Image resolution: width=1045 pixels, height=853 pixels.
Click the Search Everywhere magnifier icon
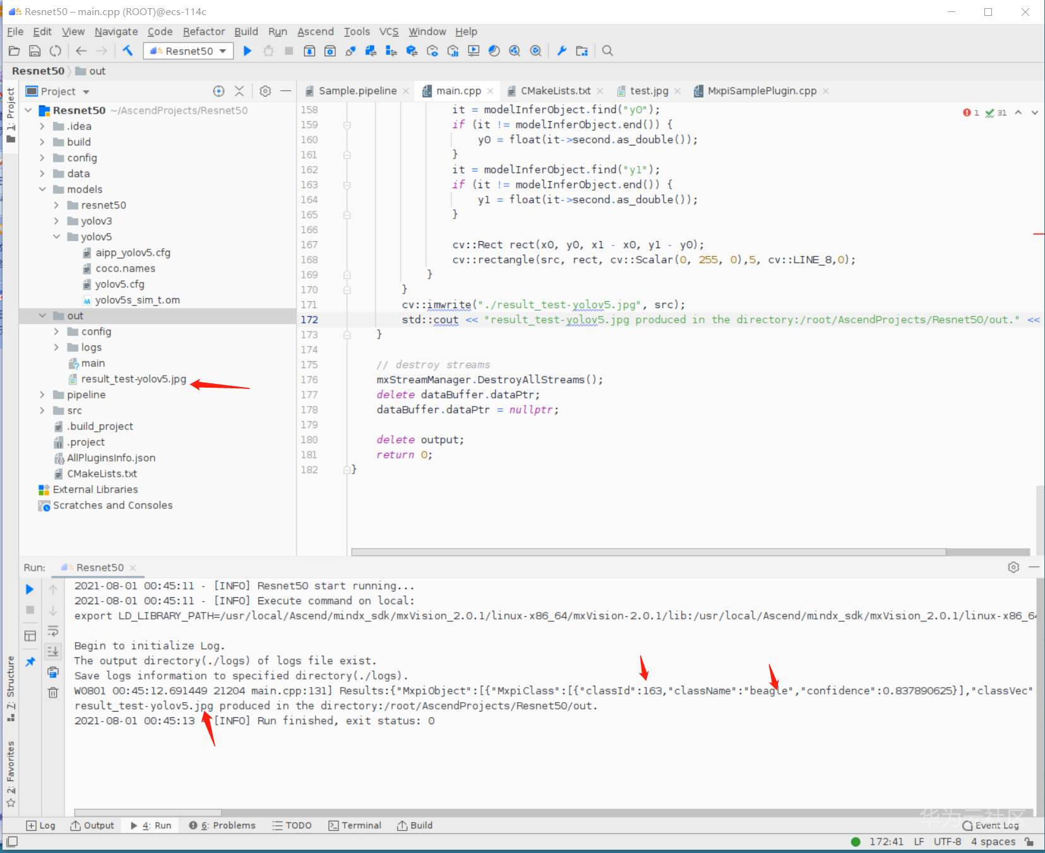point(607,51)
